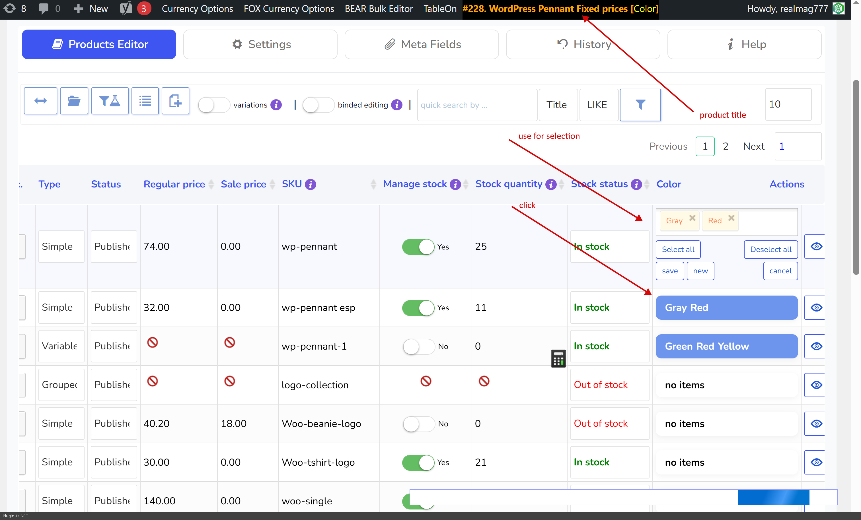
Task: Turn off manage stock for wp-pennant
Action: coord(418,247)
